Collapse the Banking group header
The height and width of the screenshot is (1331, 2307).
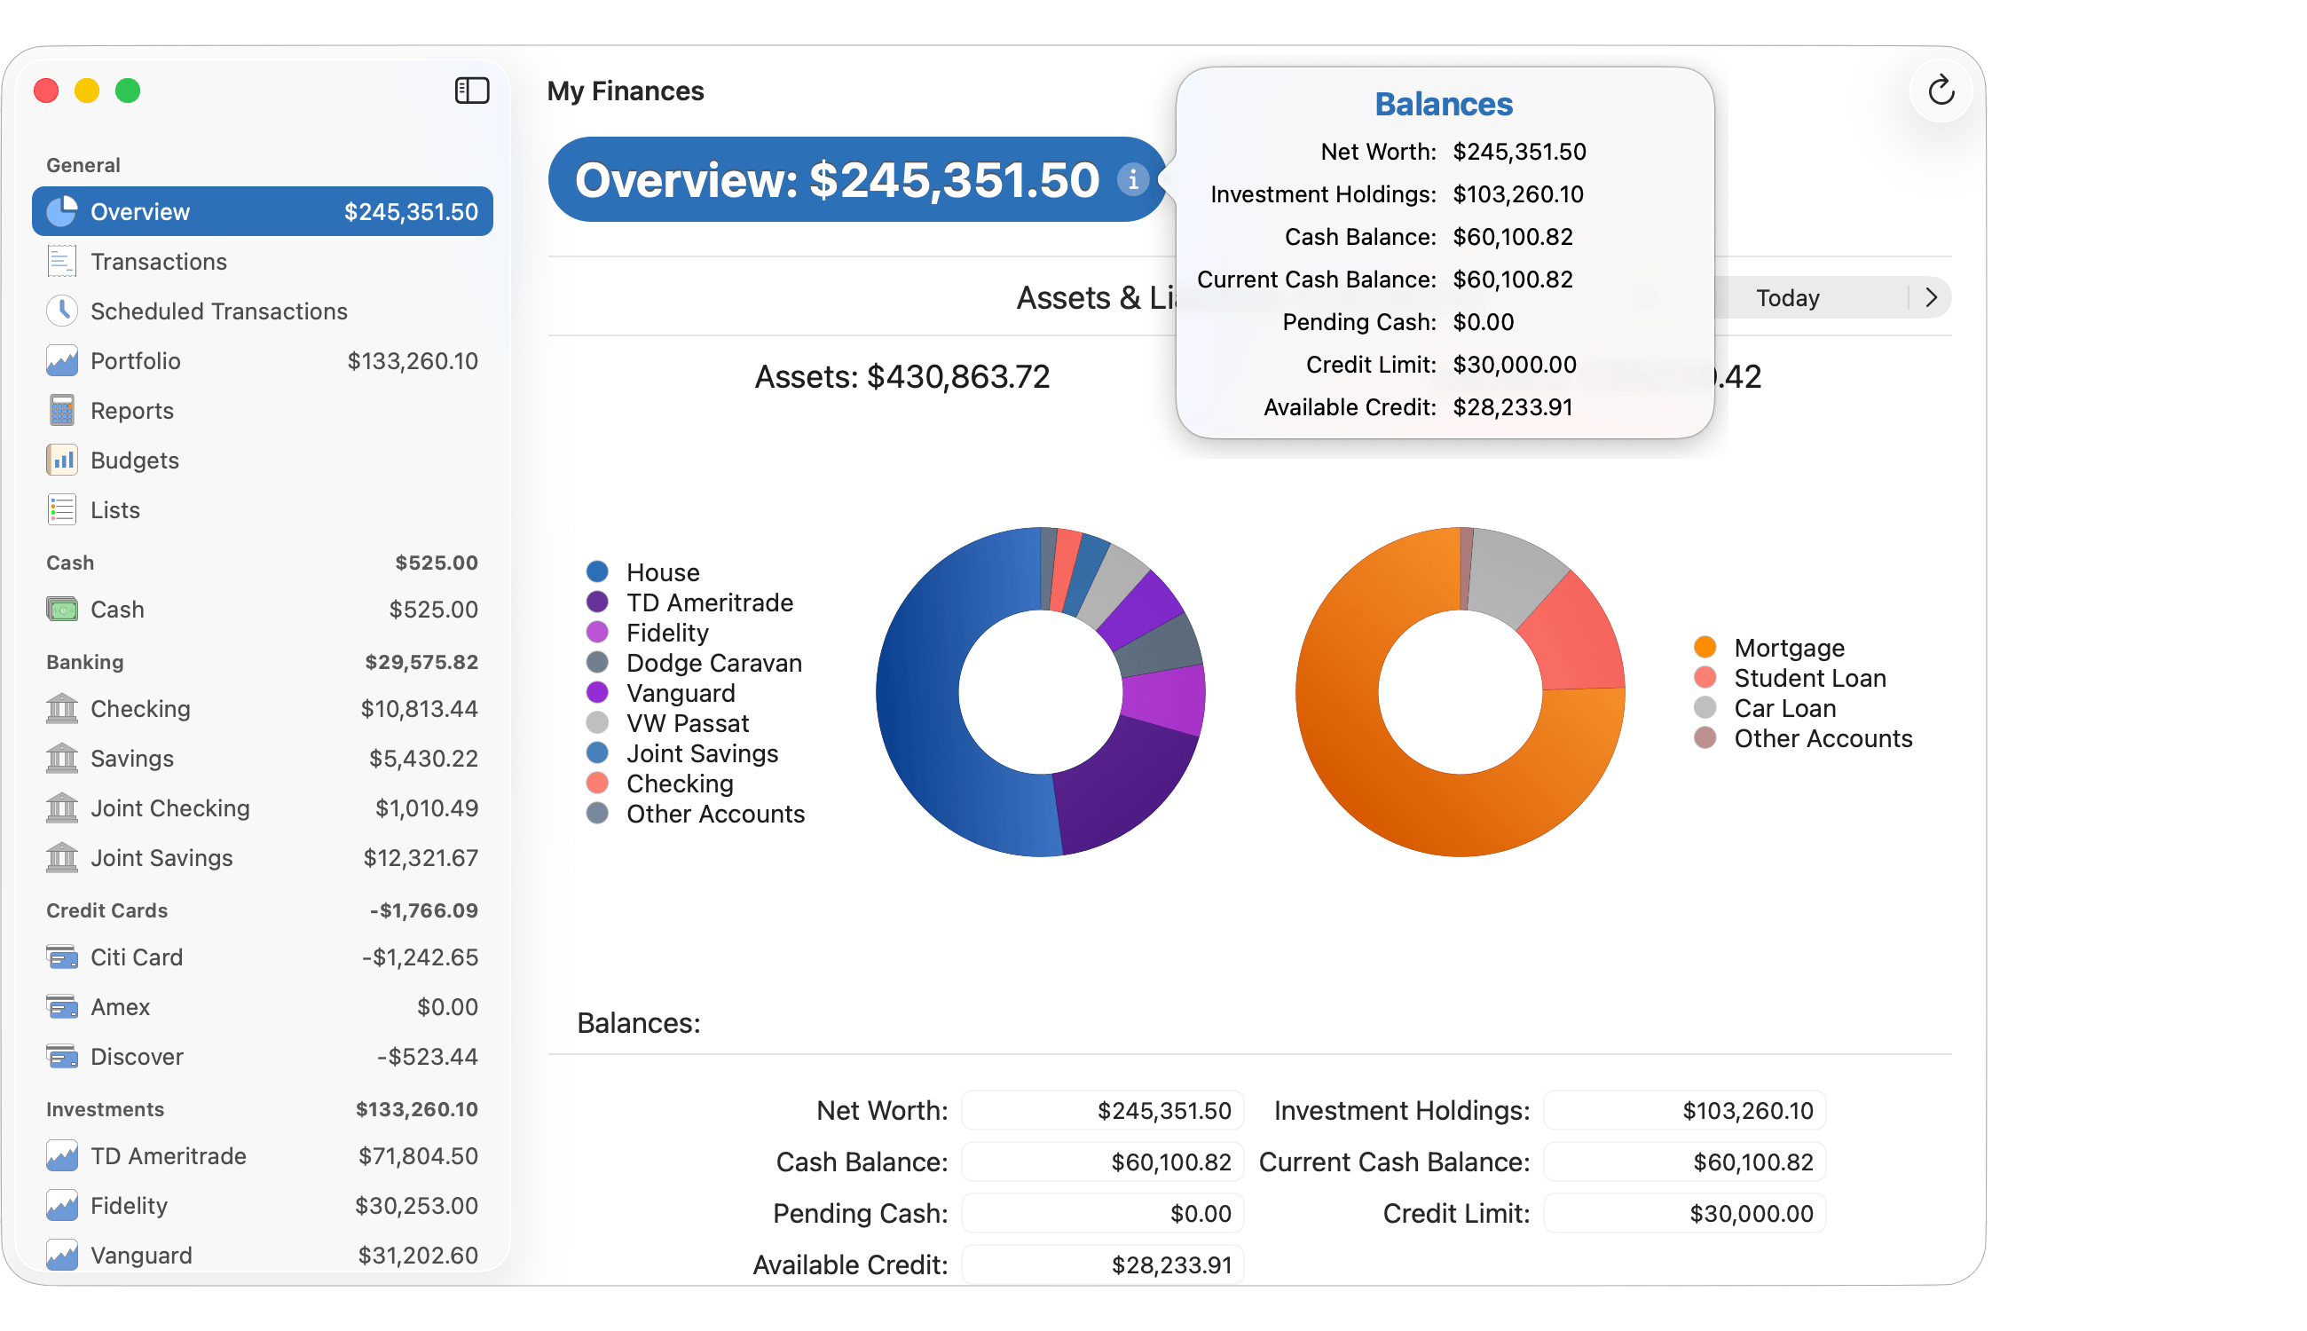pos(85,662)
